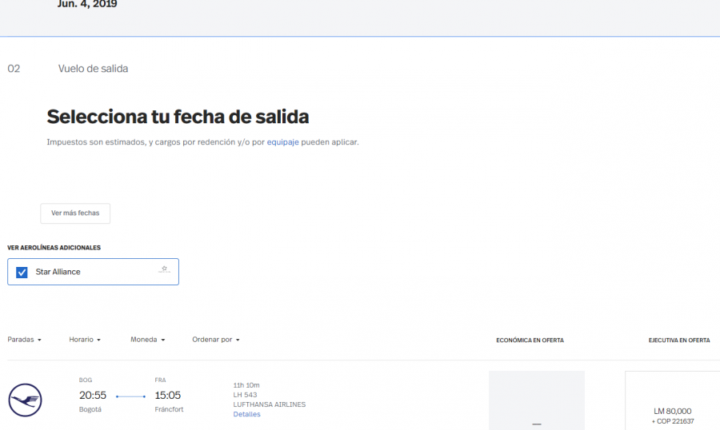This screenshot has width=720, height=430.
Task: Uncheck the Star Alliance checkbox
Action: click(x=22, y=272)
